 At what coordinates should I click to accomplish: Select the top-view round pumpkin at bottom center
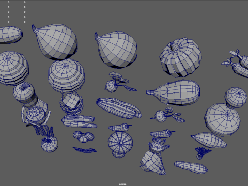pyautogui.click(x=120, y=144)
